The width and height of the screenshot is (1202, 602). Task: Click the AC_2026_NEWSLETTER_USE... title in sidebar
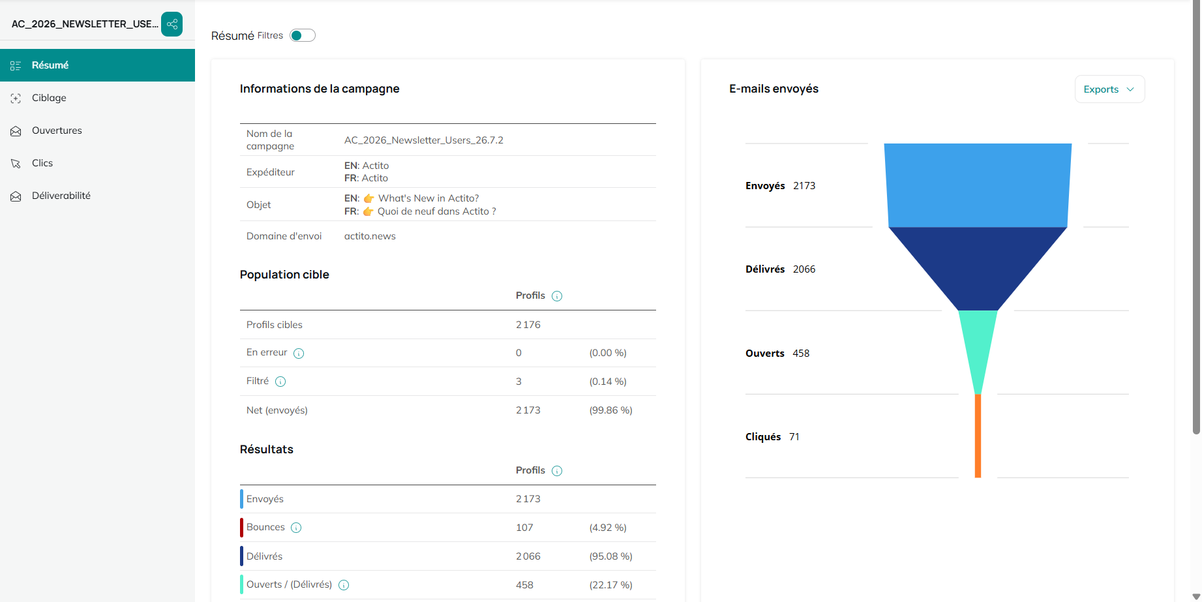click(85, 24)
